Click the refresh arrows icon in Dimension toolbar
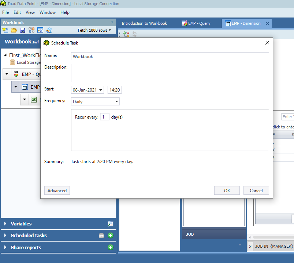Image resolution: width=294 pixels, height=263 pixels. 134,34
